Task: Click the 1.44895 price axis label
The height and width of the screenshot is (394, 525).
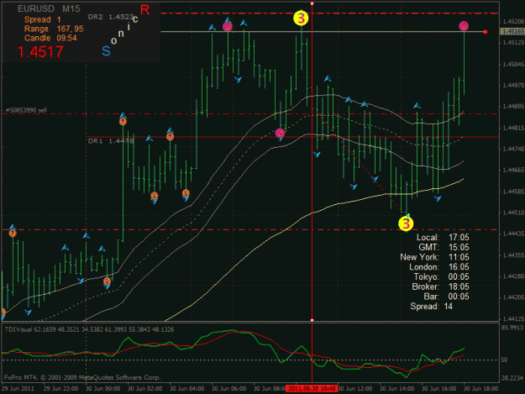Action: (x=513, y=107)
